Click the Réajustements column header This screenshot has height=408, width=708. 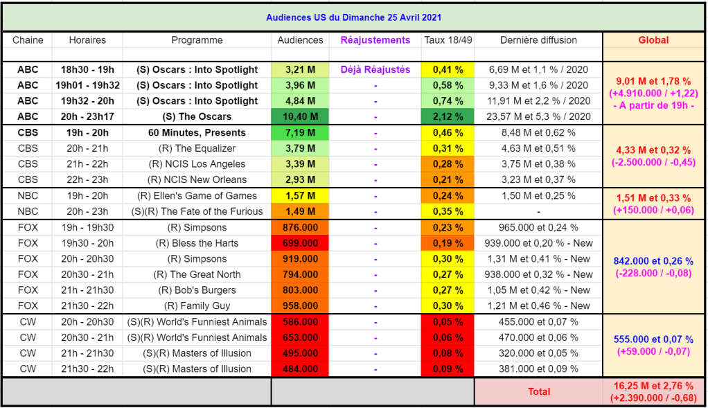click(x=375, y=40)
